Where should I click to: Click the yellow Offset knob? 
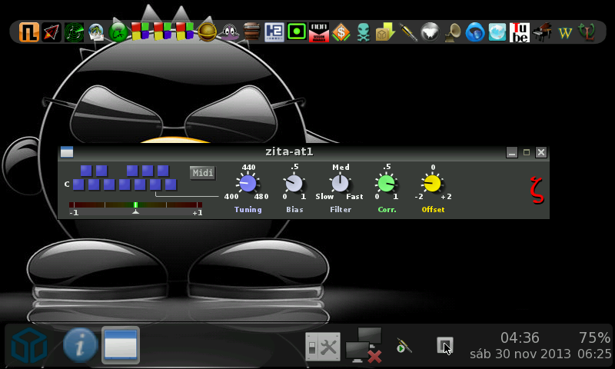point(432,184)
